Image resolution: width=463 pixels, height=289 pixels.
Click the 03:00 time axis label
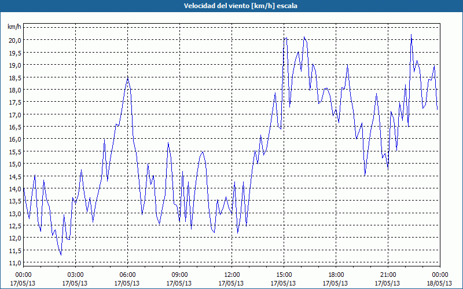coord(75,275)
